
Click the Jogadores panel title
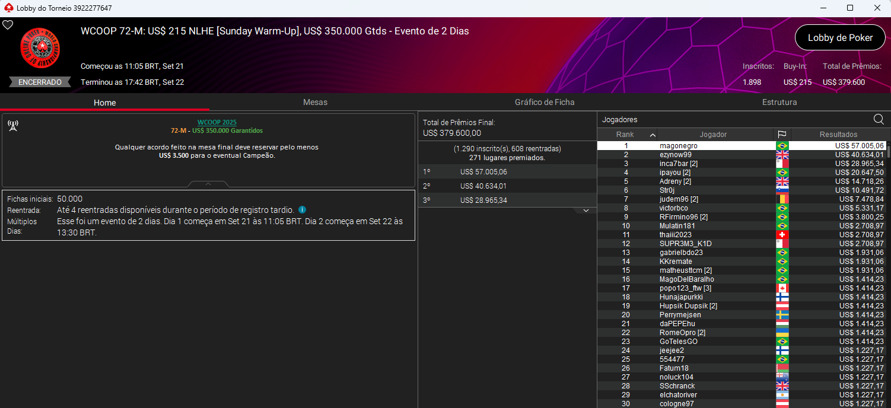coord(620,120)
